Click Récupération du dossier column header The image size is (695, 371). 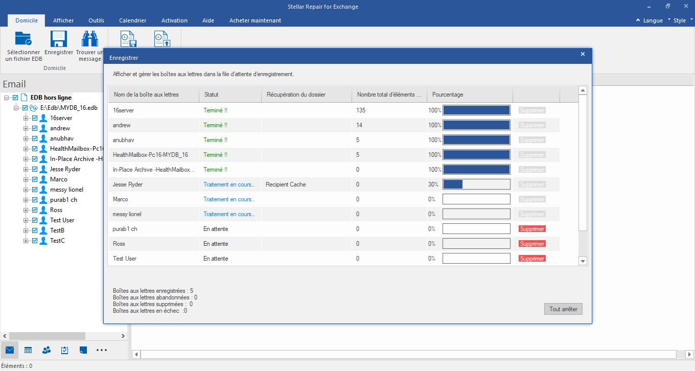pos(307,95)
